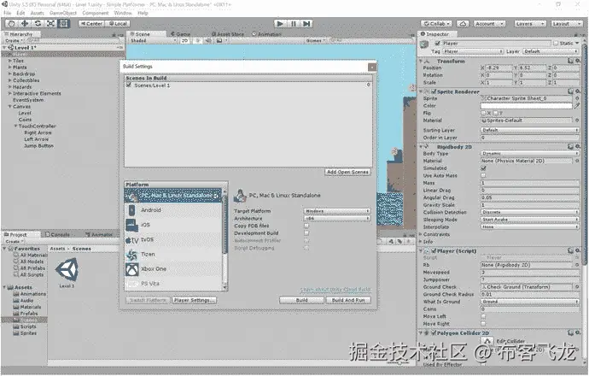Open the Cloud services icon button
Image resolution: width=589 pixels, height=376 pixels.
[x=463, y=24]
